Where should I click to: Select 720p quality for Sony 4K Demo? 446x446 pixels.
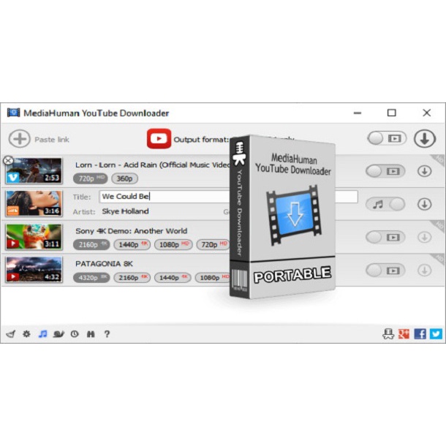(213, 244)
